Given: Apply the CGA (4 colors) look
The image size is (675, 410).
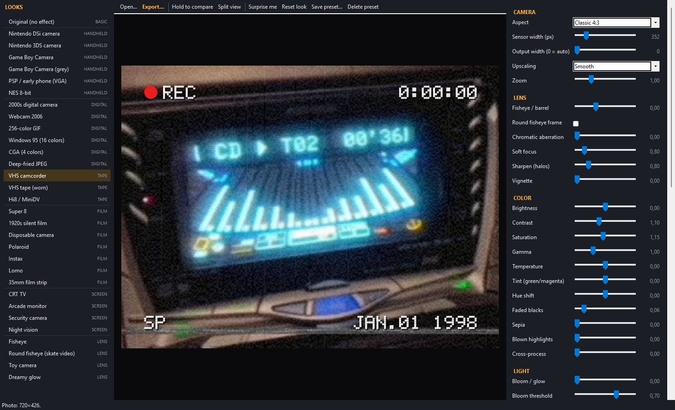Looking at the screenshot, I should tap(57, 152).
